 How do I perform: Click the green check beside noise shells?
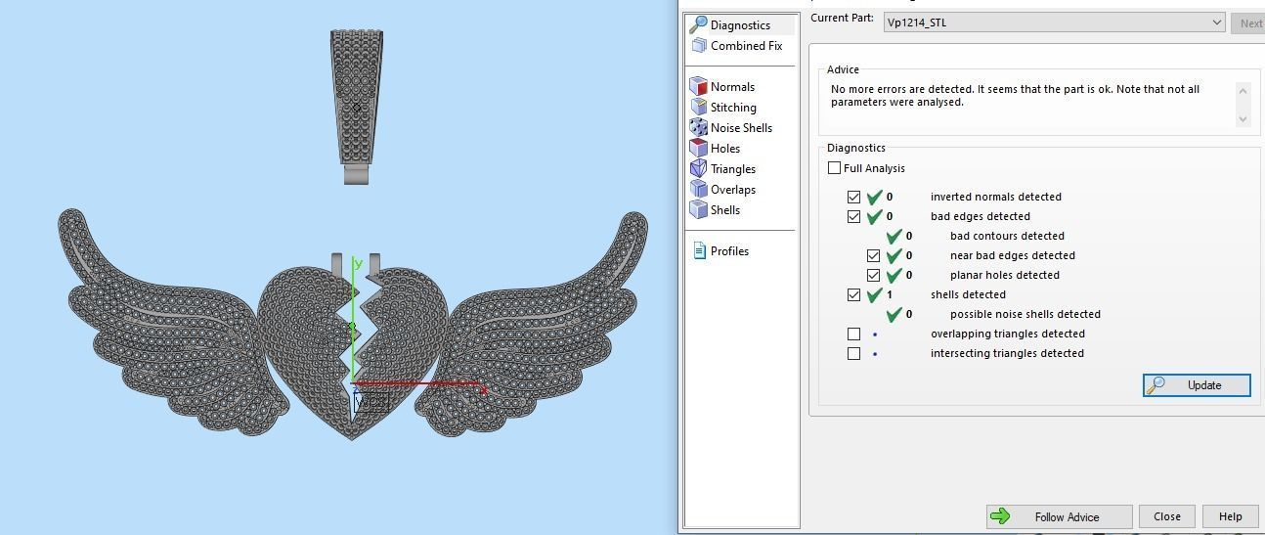pyautogui.click(x=894, y=314)
